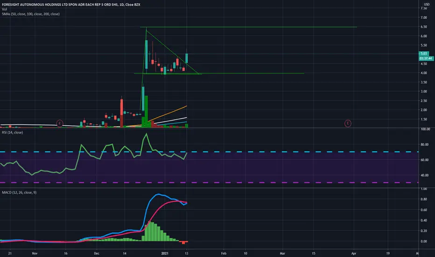The image size is (435, 257).
Task: Click the bar countdown timer 03:37:44
Action: [x=426, y=58]
